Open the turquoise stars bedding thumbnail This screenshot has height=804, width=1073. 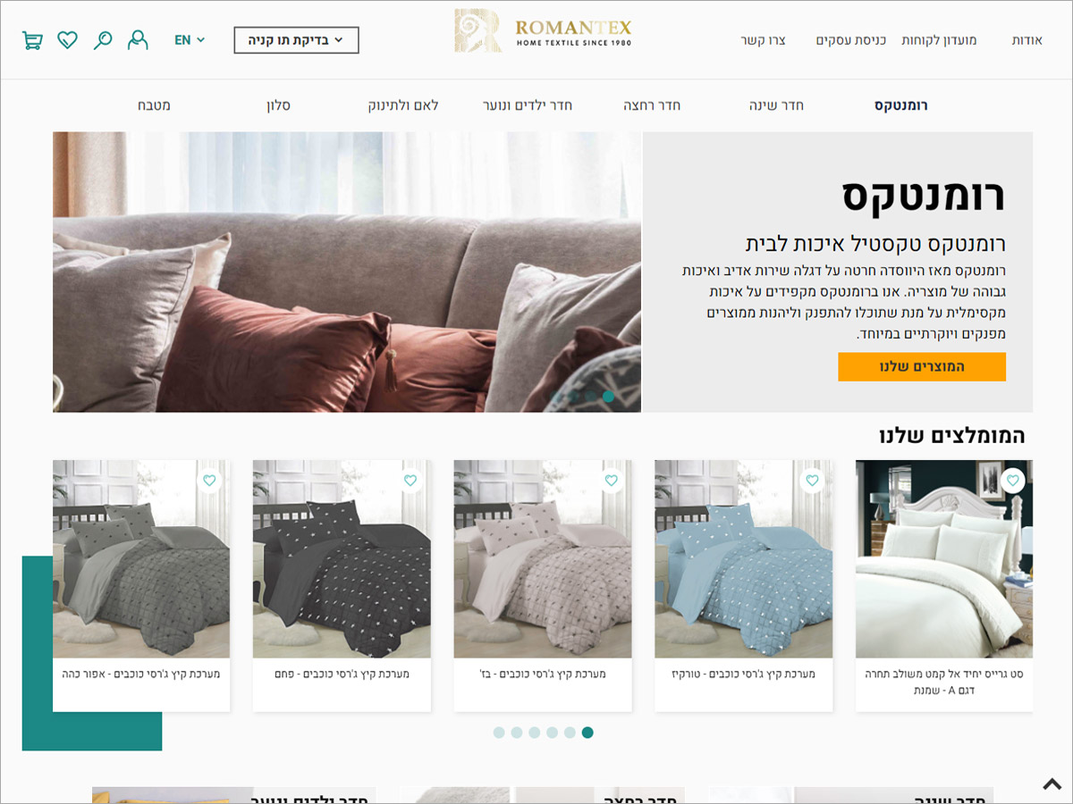click(744, 559)
